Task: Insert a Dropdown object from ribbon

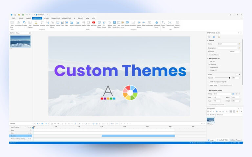Action: (150, 24)
